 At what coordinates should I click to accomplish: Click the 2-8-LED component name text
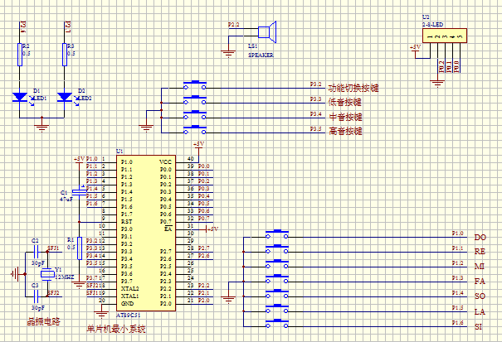432,24
